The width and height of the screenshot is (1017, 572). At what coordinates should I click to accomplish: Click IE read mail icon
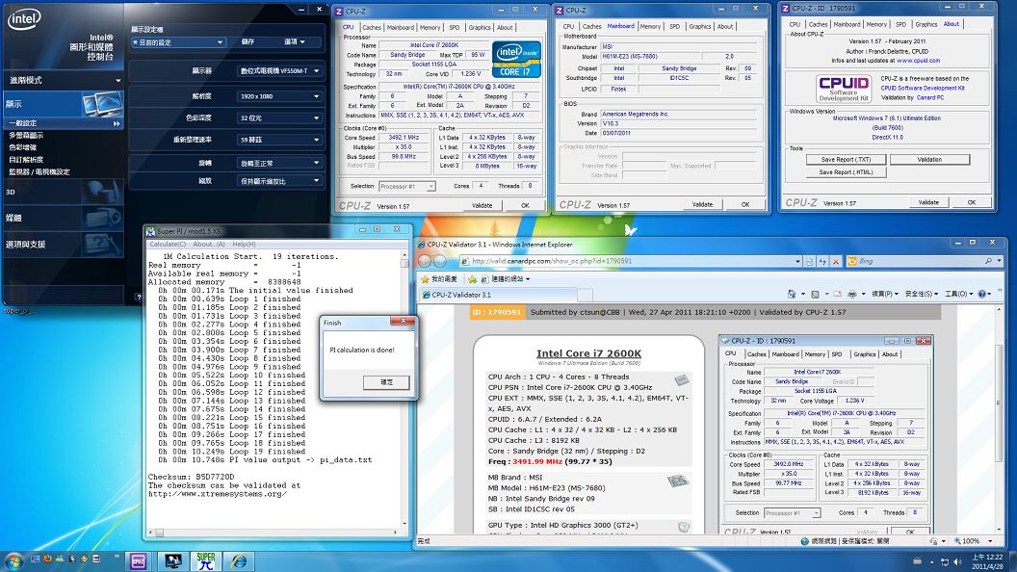point(837,294)
